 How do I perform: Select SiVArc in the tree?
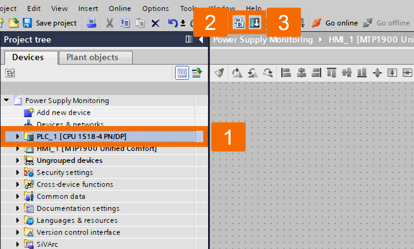coord(47,244)
